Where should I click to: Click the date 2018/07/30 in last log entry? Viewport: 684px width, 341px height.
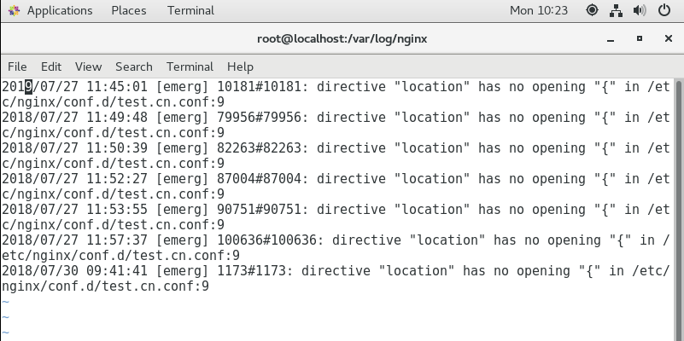tap(39, 271)
